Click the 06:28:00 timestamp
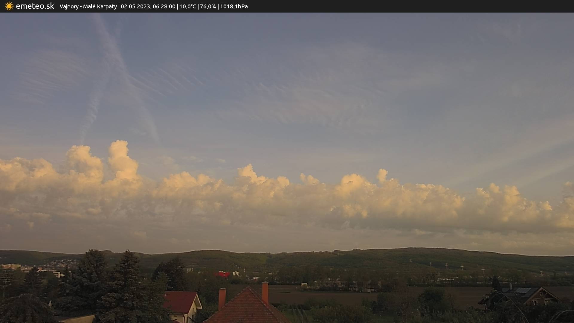The width and height of the screenshot is (574, 323). [164, 7]
